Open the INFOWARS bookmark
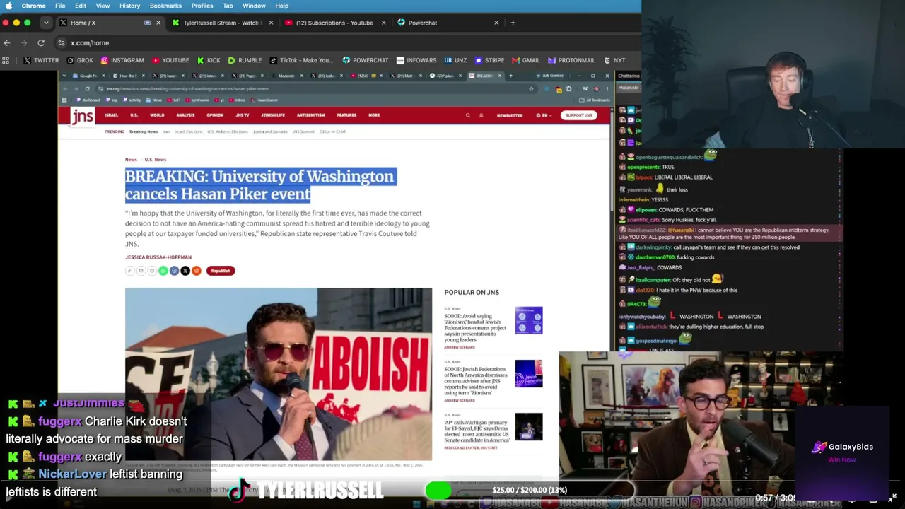Viewport: 905px width, 509px height. pyautogui.click(x=416, y=60)
